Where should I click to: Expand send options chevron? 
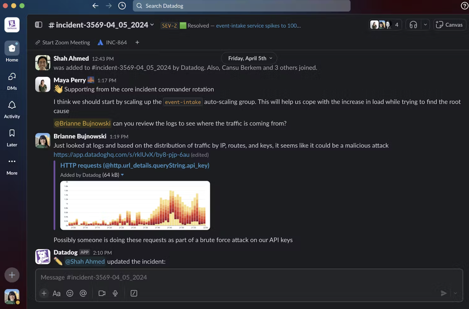(x=455, y=293)
